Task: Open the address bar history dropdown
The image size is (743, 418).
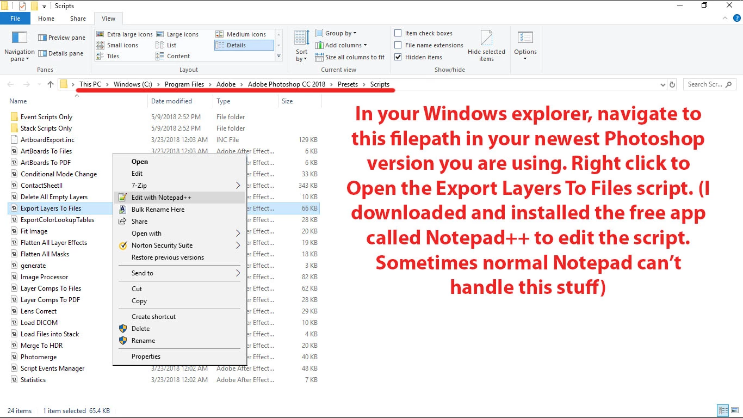Action: [662, 84]
